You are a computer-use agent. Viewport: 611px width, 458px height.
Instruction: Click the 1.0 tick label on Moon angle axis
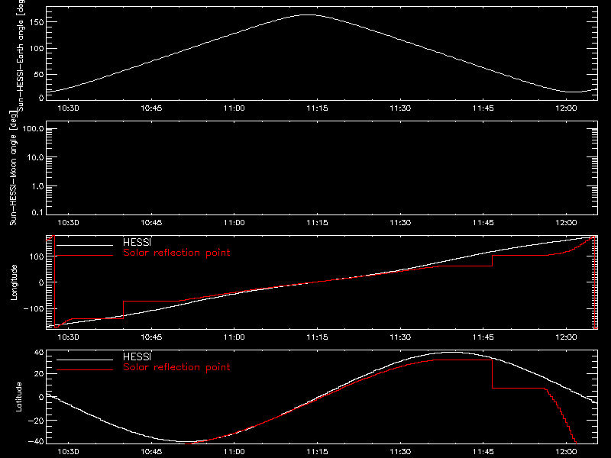tap(37, 186)
